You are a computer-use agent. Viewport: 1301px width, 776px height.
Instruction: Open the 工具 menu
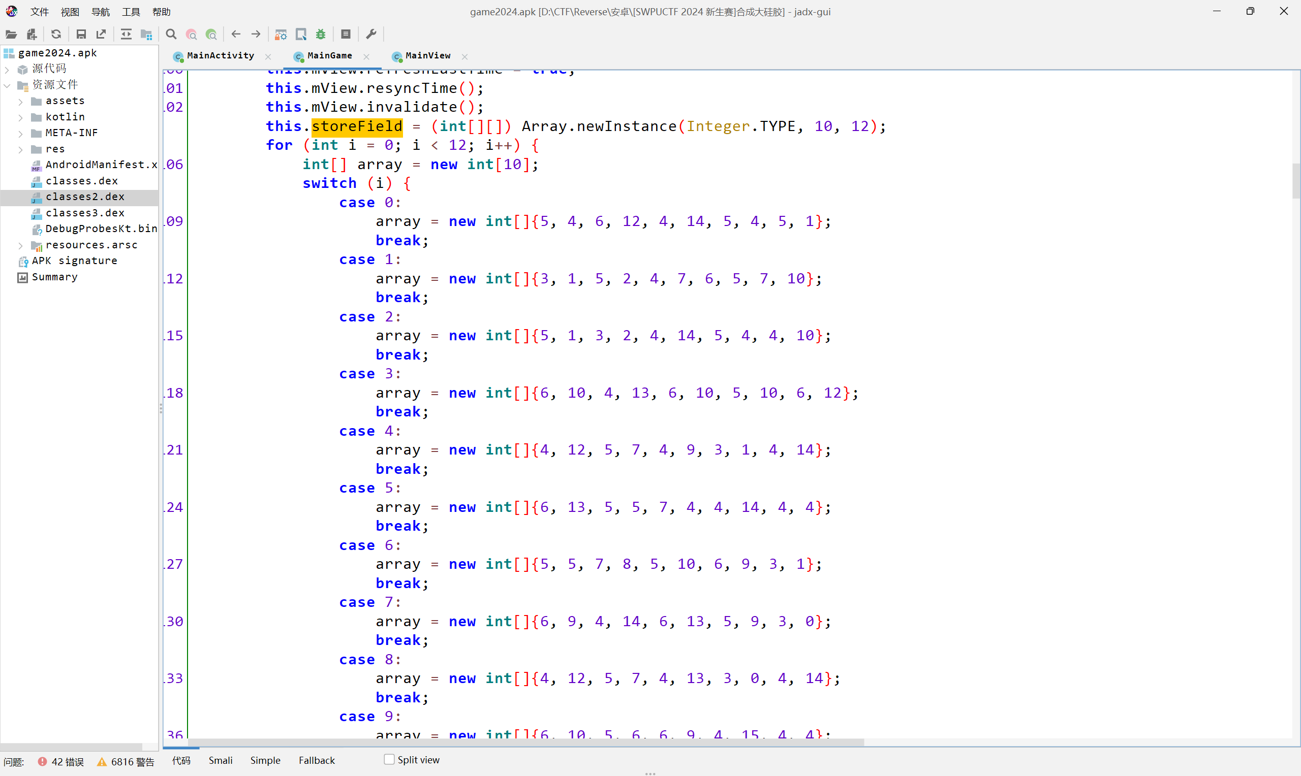coord(131,12)
